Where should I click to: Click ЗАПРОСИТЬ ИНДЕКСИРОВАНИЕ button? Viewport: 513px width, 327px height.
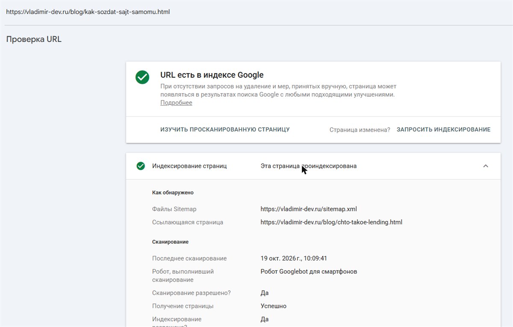tap(443, 130)
